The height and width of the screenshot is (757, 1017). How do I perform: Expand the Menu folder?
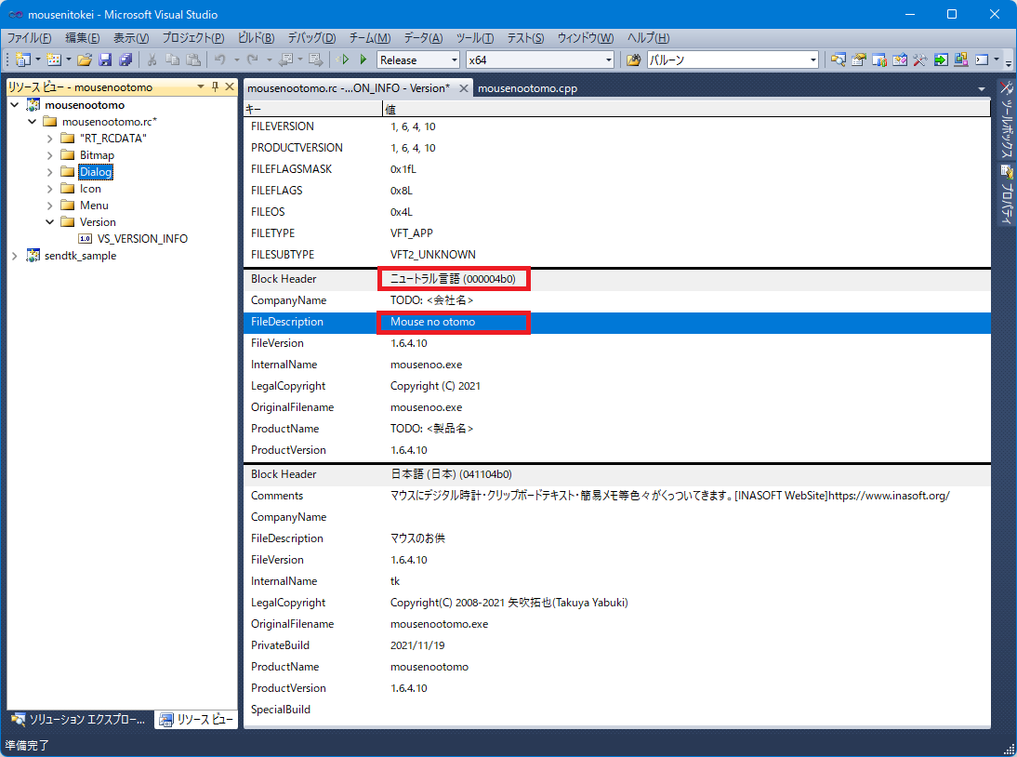click(x=49, y=206)
